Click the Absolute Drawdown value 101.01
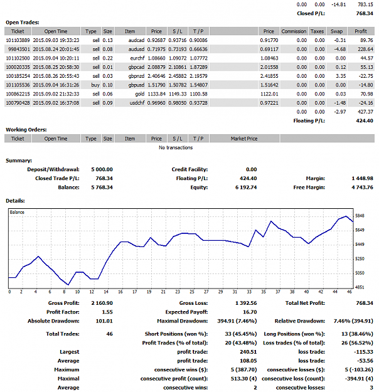The height and width of the screenshot is (392, 379). (104, 321)
